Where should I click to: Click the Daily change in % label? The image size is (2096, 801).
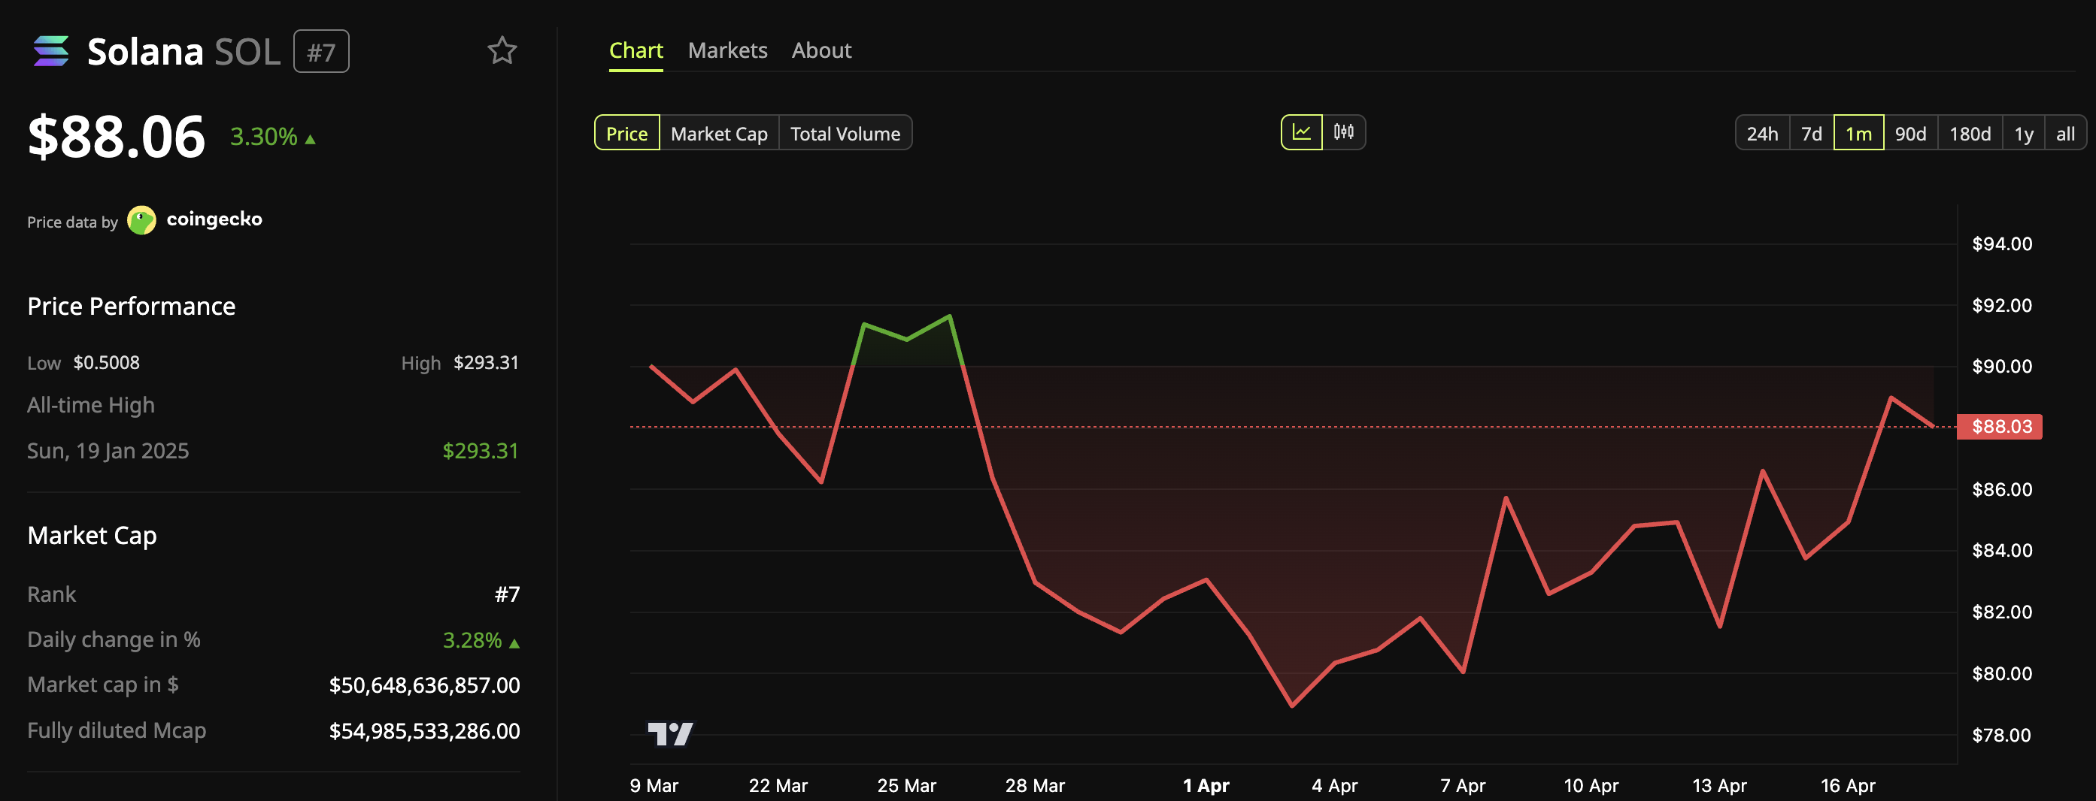114,640
